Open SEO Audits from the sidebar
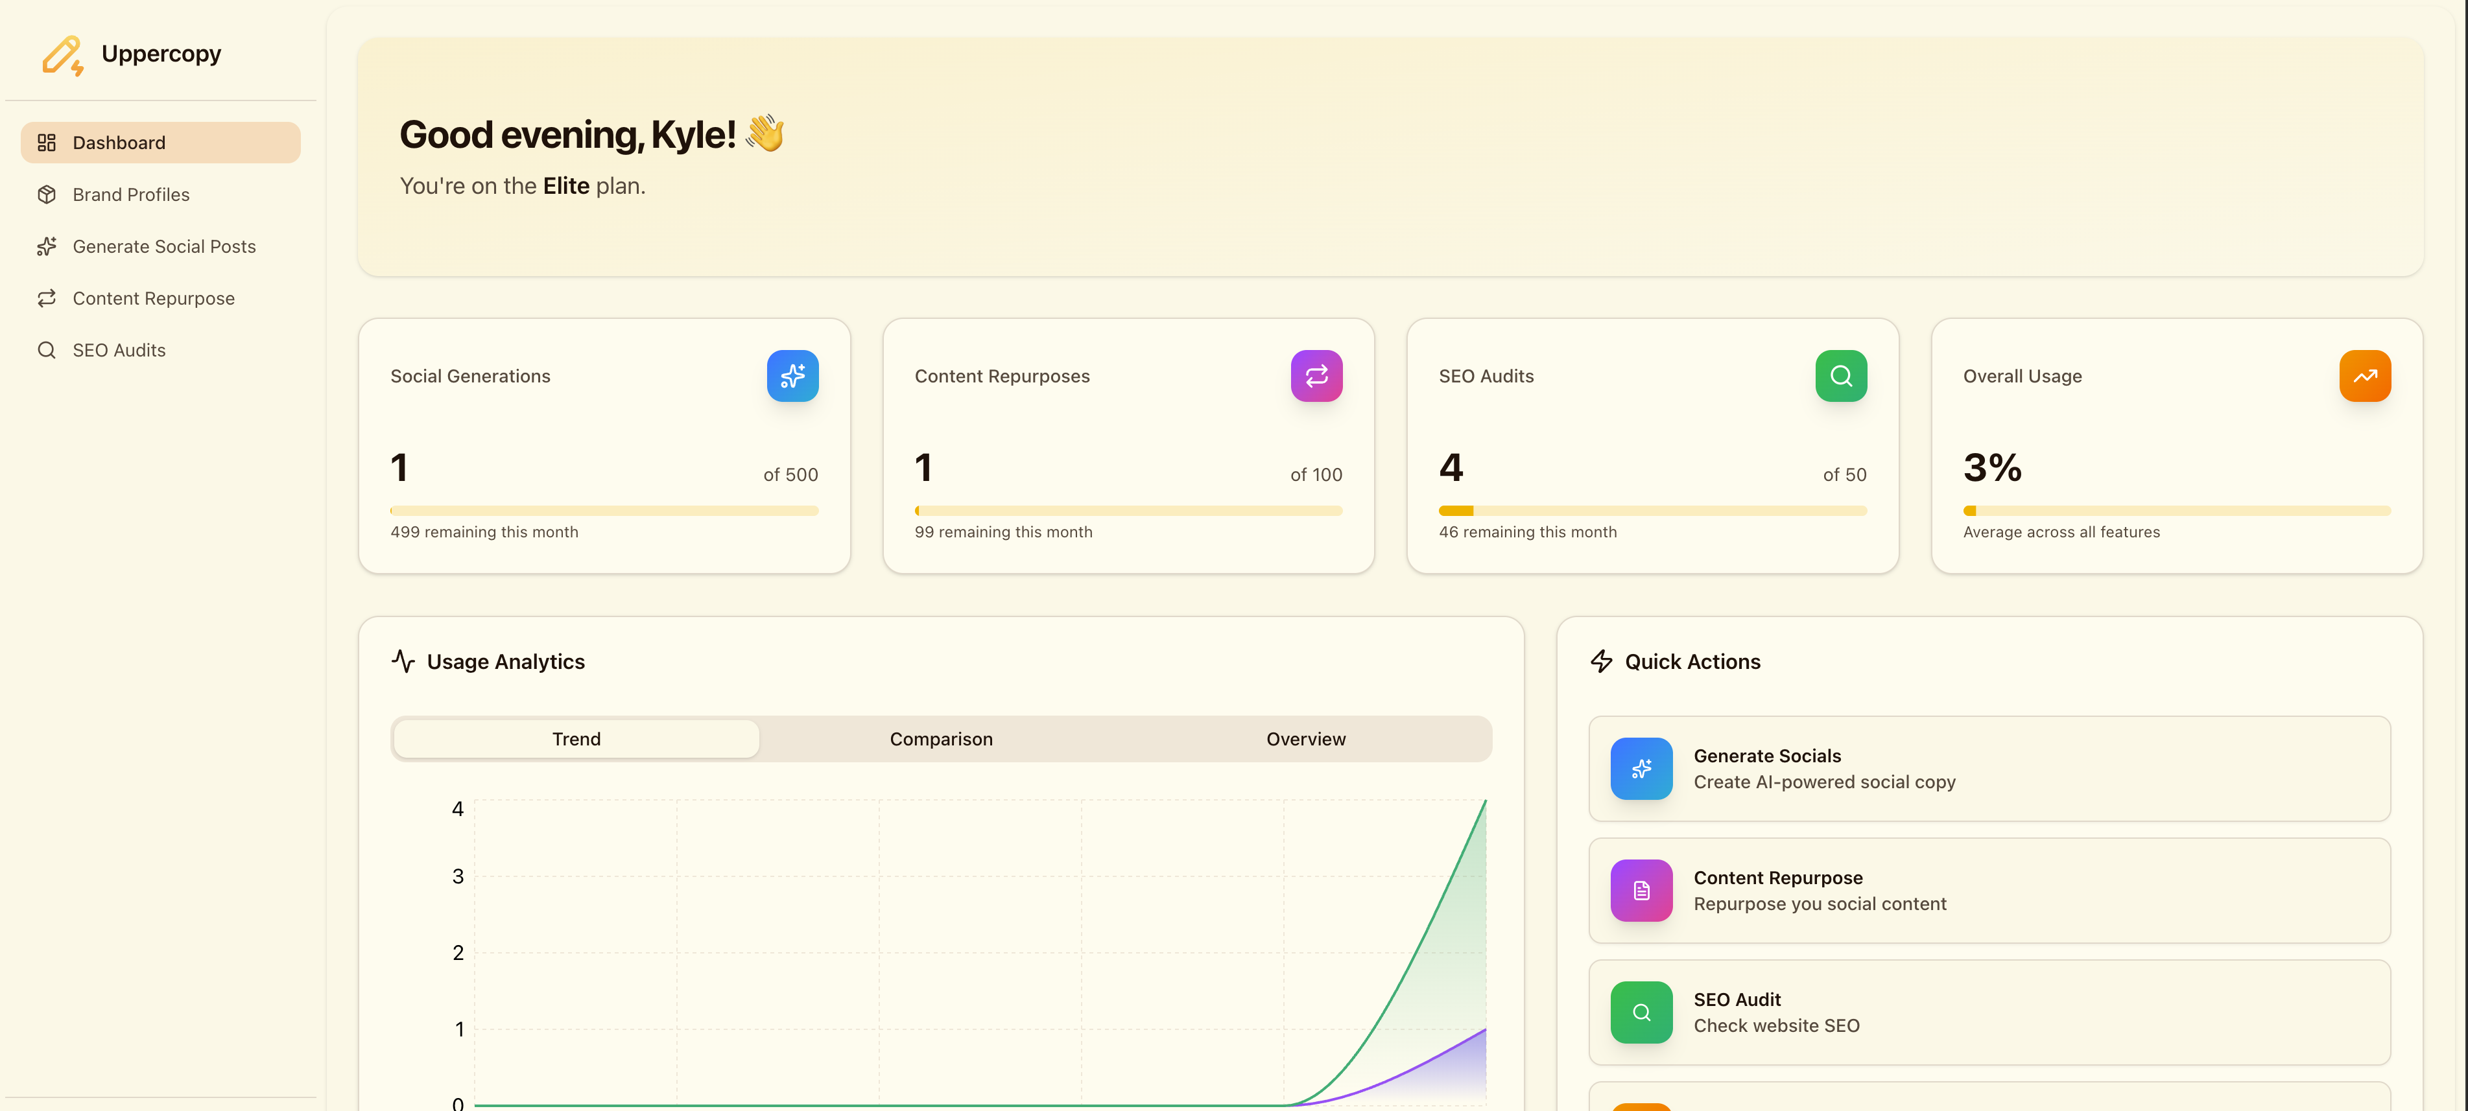Screen dimensions: 2468x1111 click(x=119, y=349)
